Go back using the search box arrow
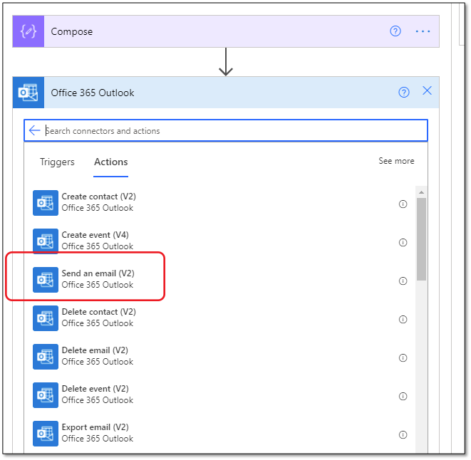 (34, 130)
